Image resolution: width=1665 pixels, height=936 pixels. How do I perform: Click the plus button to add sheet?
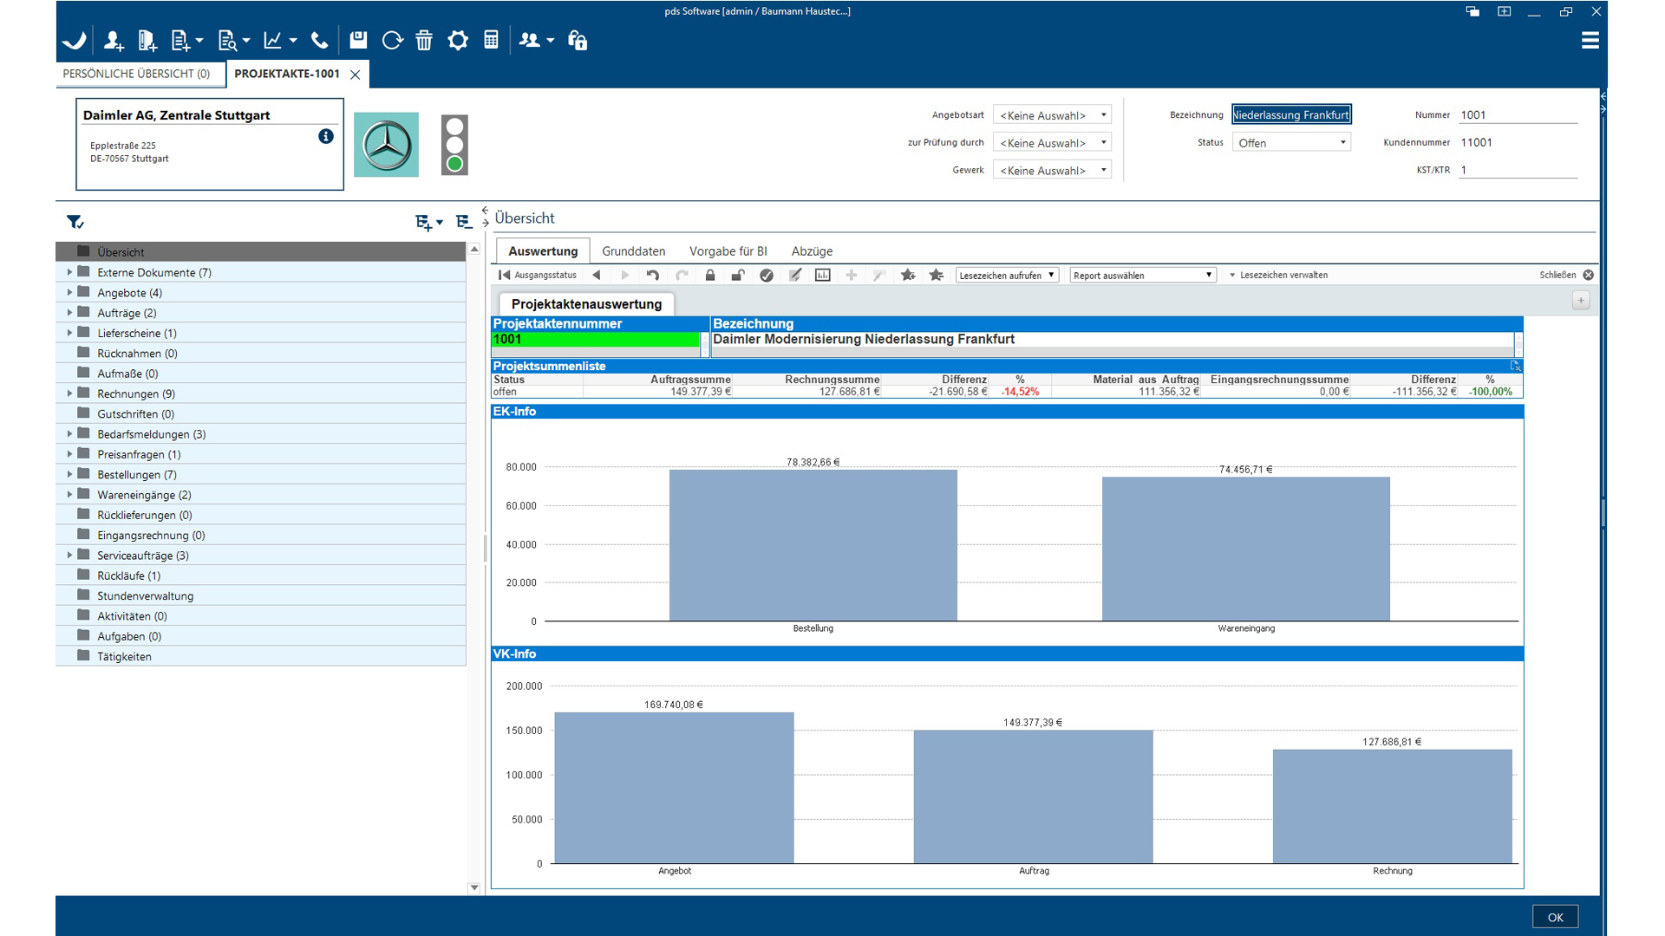(x=1581, y=301)
